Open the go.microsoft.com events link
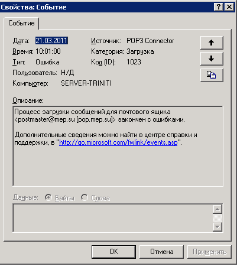The width and height of the screenshot is (237, 270). tap(118, 142)
